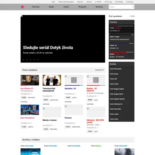Open the Don Matteo VI thumbnail
The height and width of the screenshot is (155, 155).
(x=30, y=80)
